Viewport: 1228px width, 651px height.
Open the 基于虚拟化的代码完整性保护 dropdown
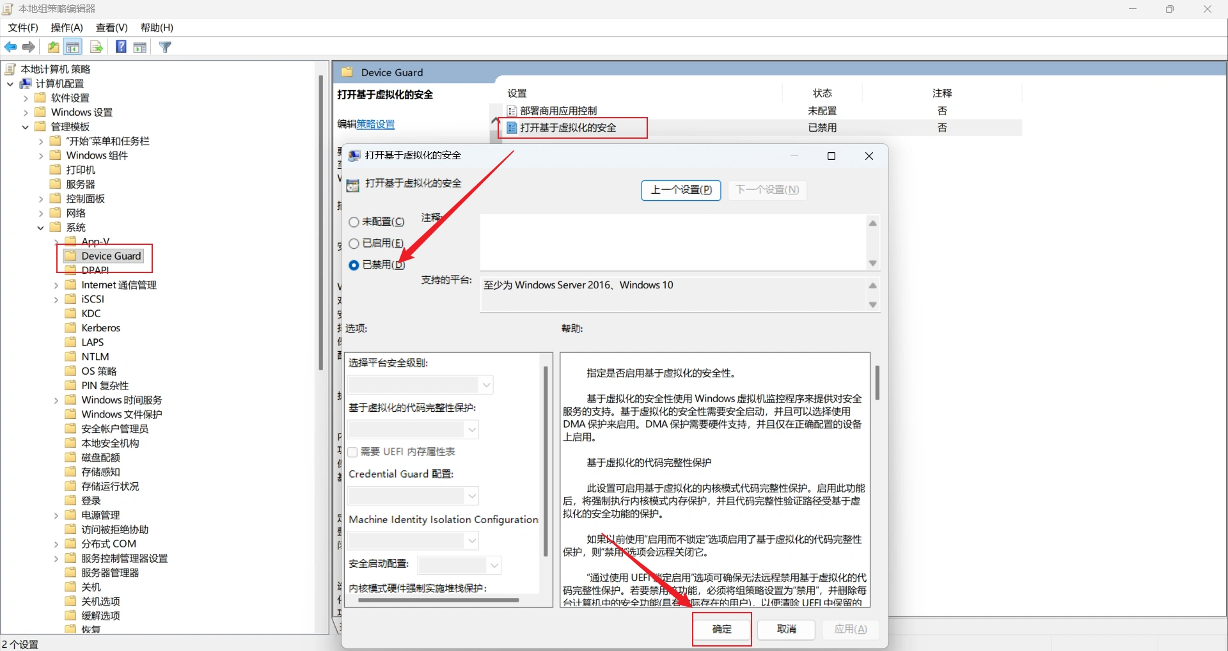tap(413, 429)
